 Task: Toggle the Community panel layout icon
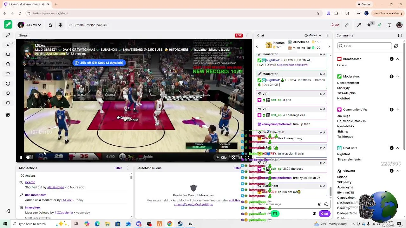pyautogui.click(x=400, y=35)
